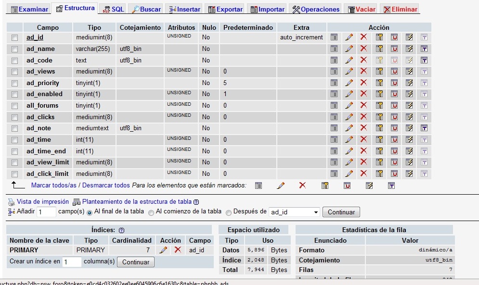This screenshot has width=479, height=285.
Task: Red X delete icon on ad_time_end row
Action: (x=363, y=151)
